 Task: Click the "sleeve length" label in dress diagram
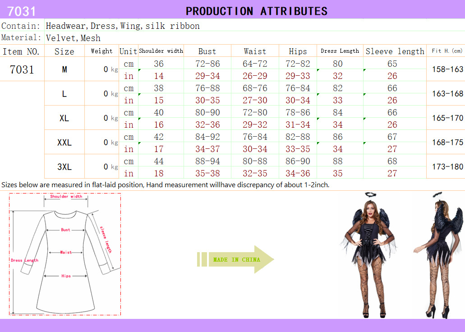106,239
